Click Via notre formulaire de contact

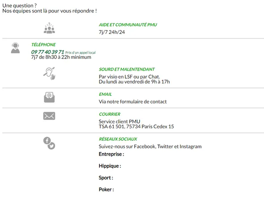[133, 101]
